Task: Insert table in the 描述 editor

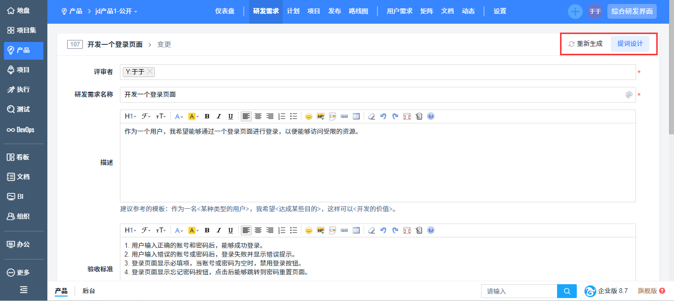Action: pos(356,116)
